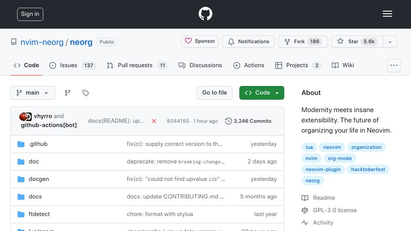Click the '5 months ago' timestamp
Image resolution: width=411 pixels, height=231 pixels.
coord(259,197)
